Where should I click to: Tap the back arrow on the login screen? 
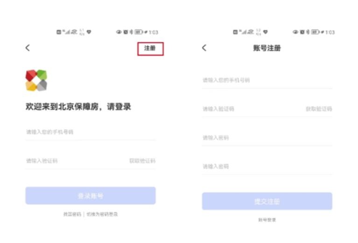(28, 48)
